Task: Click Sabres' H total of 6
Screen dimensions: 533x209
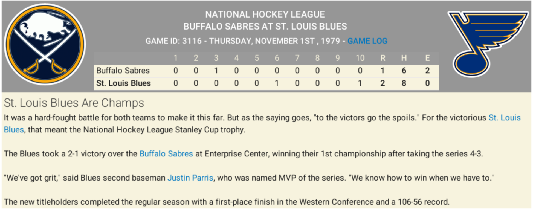Action: [404, 71]
